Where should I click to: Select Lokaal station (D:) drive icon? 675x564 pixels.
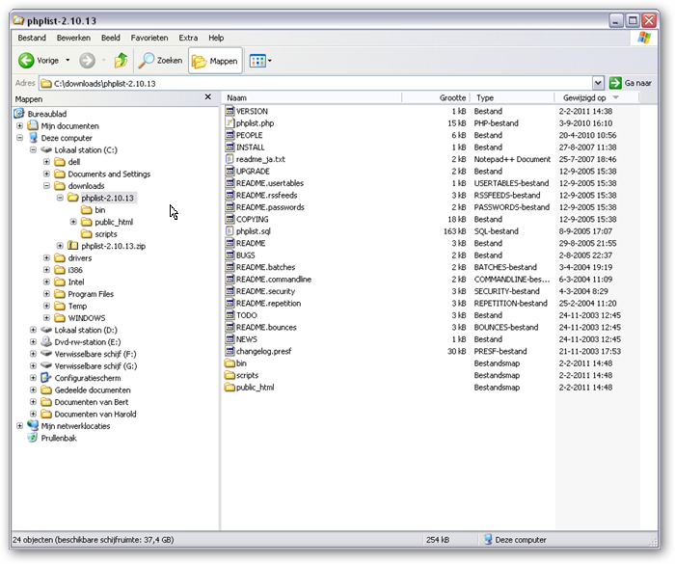46,330
